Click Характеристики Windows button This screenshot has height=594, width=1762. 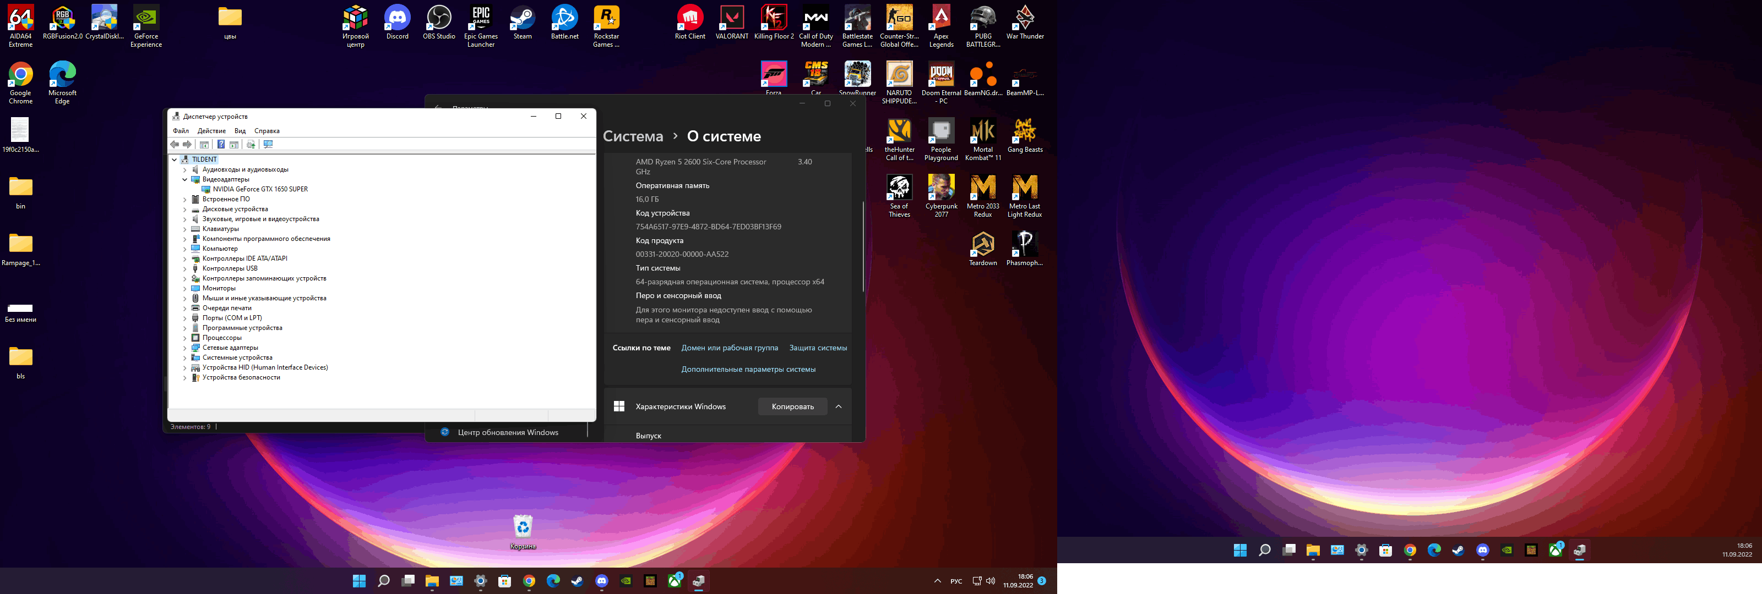[679, 405]
